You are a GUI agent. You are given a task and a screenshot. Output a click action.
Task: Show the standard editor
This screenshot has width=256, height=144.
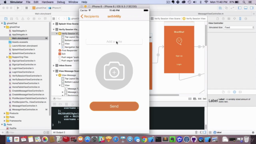[x=220, y=8]
